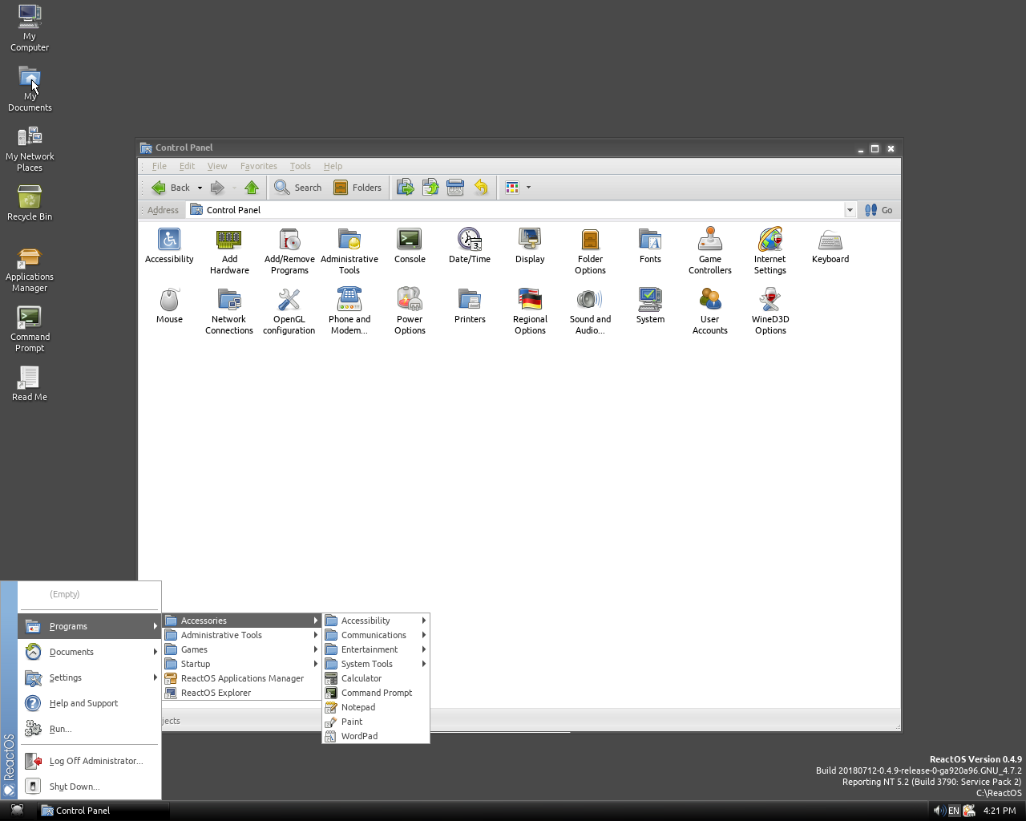Launch Notepad from the Accessories menu

[376, 707]
